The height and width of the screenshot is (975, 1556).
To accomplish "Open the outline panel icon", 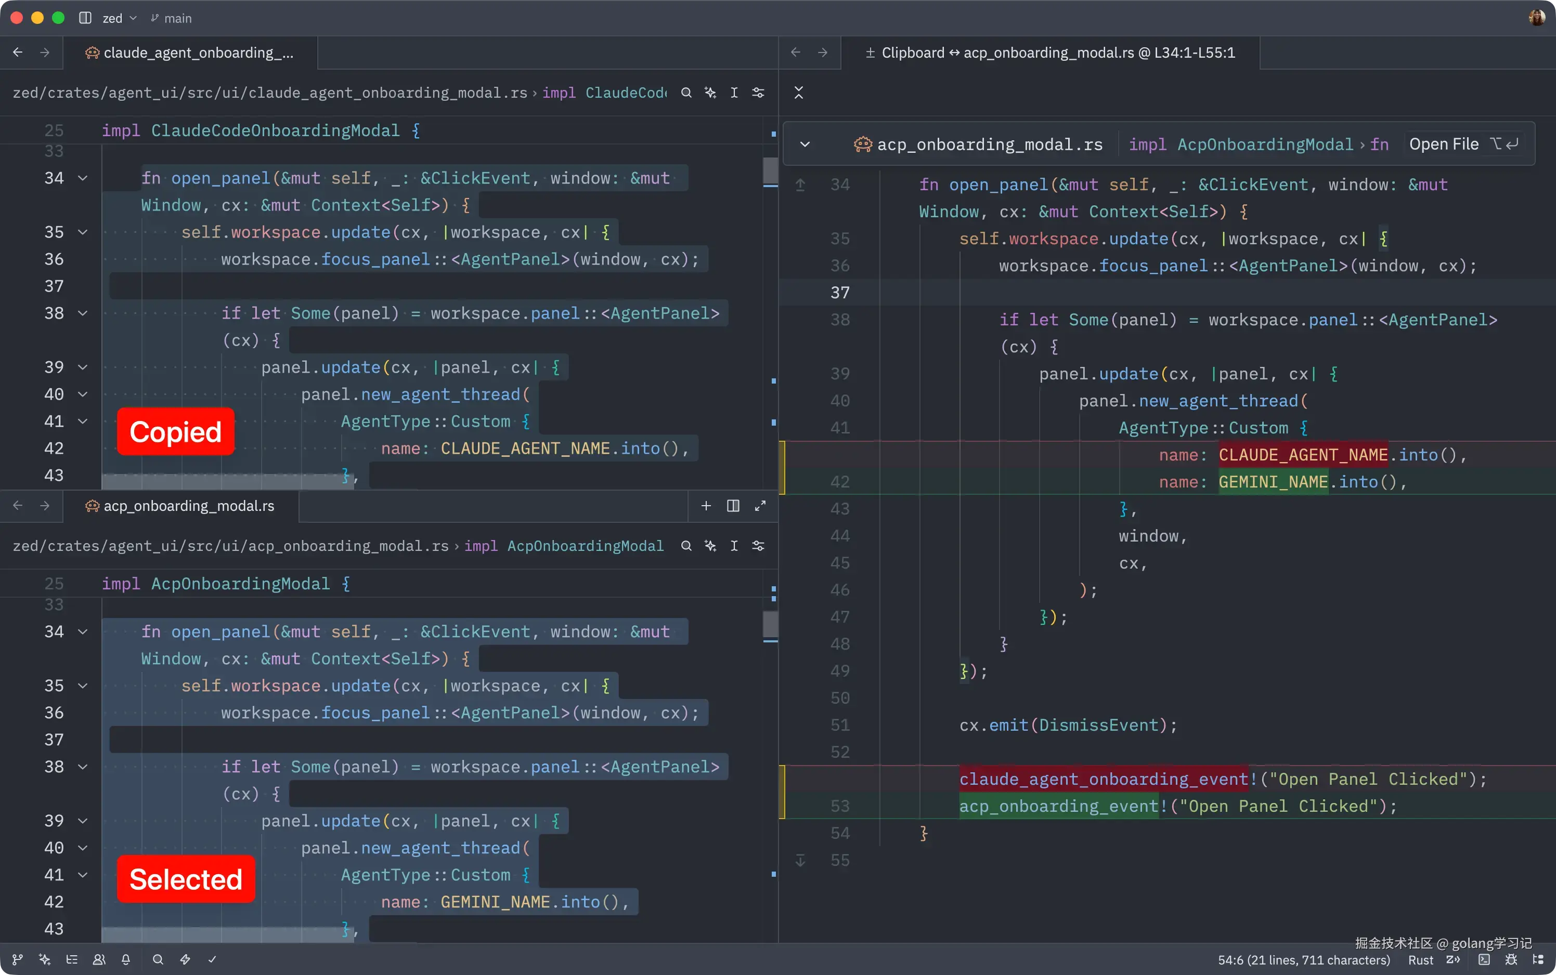I will click(72, 959).
